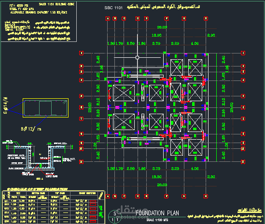Click the 18.00 dimension above the plan

(156, 35)
